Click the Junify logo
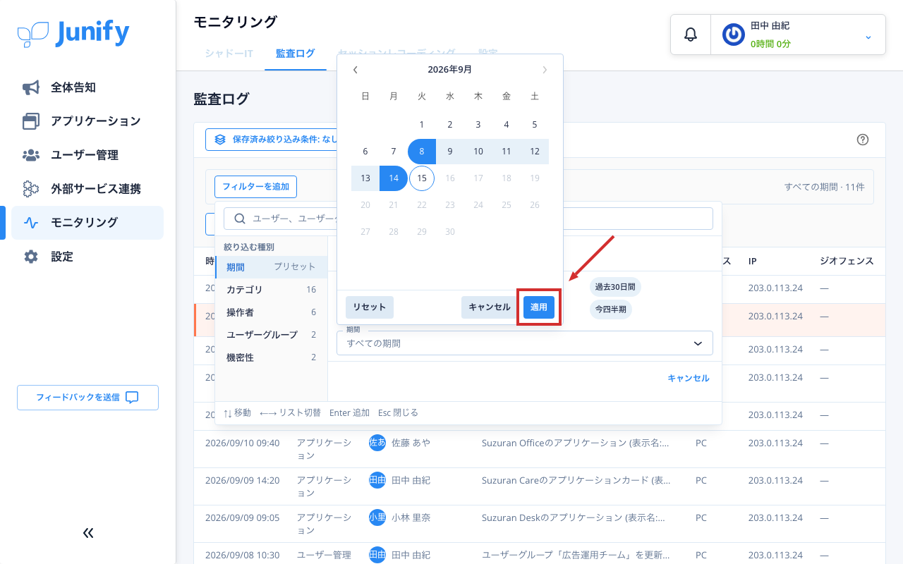Screen dimensions: 903x564 coord(73,33)
